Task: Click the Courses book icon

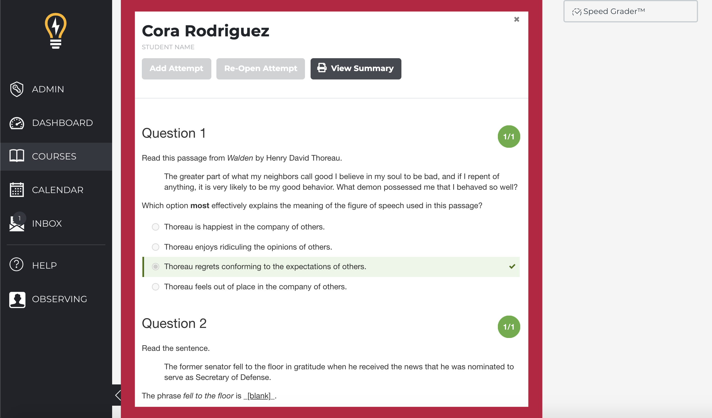Action: point(17,156)
